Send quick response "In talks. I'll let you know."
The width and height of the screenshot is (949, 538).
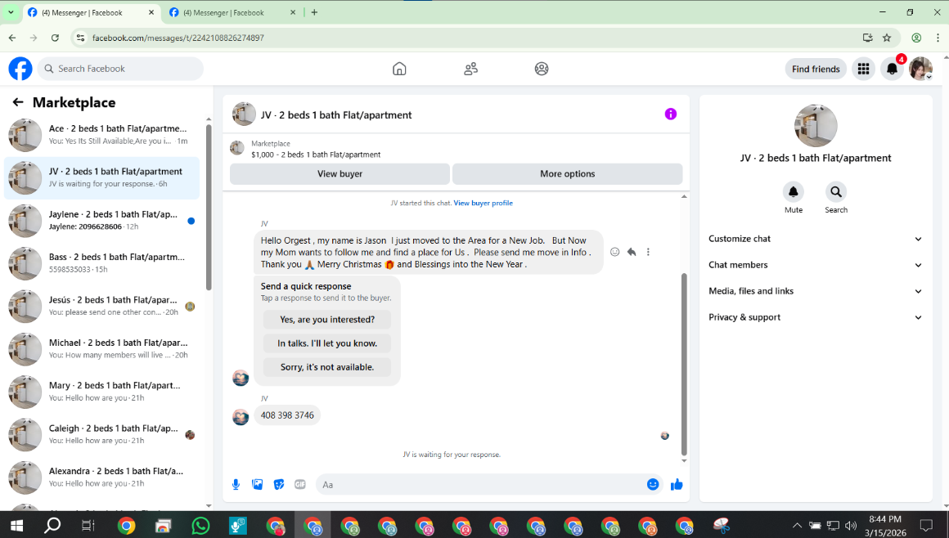point(327,343)
